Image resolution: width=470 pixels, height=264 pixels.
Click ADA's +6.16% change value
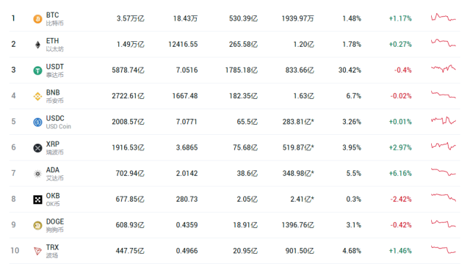pos(400,173)
